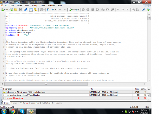This screenshot has width=159, height=120.
Task: Click the Step Over debug icon
Action: [108, 9]
